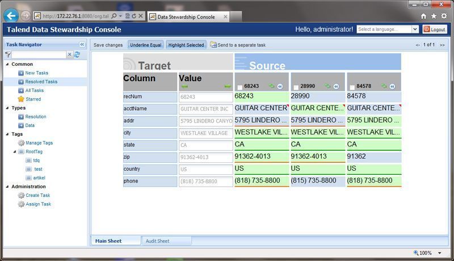
Task: Click left green arrow in Value header
Action: pyautogui.click(x=185, y=86)
